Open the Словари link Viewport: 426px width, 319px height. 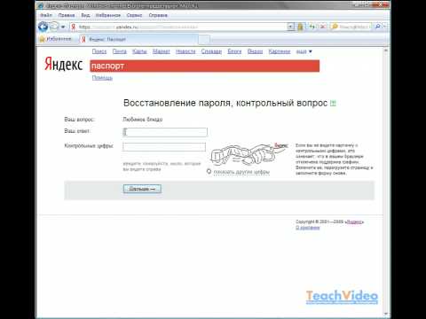[211, 51]
